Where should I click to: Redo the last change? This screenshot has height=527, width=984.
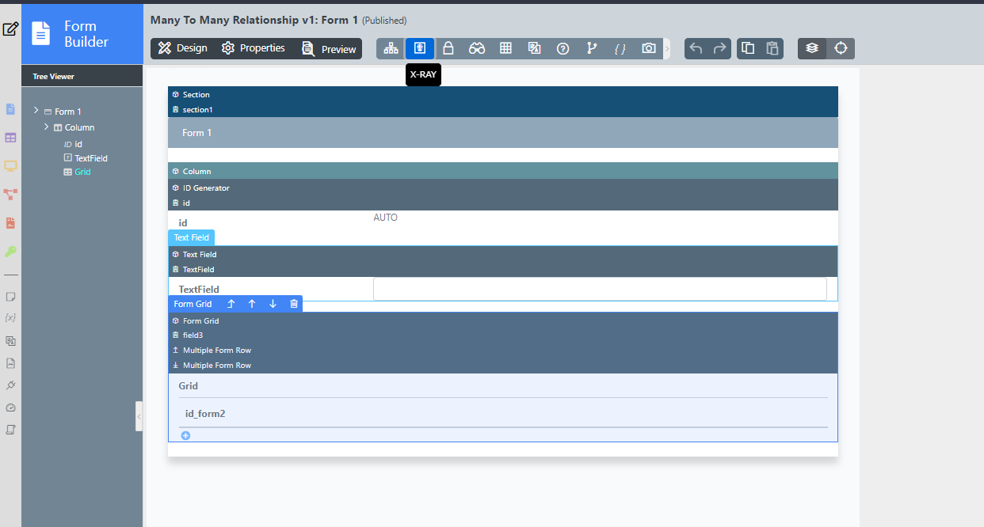720,48
